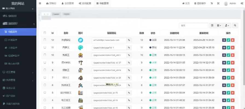Tick the checkbox for row id 8
This screenshot has width=245, height=109.
tap(45, 70)
